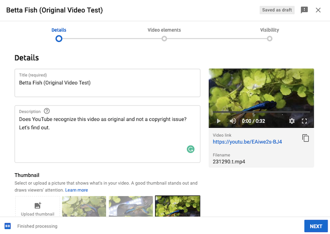The width and height of the screenshot is (330, 234).
Task: Go to the Visibility step
Action: (269, 30)
